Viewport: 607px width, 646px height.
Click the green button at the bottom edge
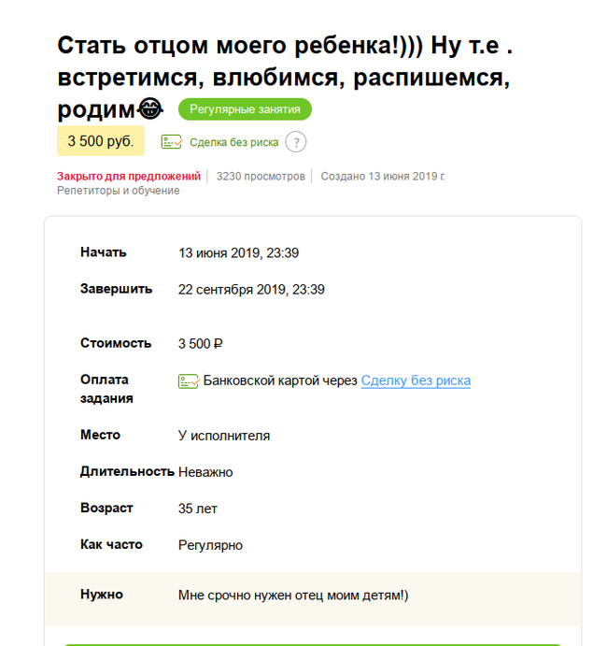click(x=313, y=643)
